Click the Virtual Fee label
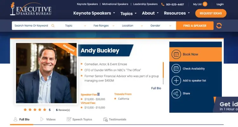 click(88, 103)
